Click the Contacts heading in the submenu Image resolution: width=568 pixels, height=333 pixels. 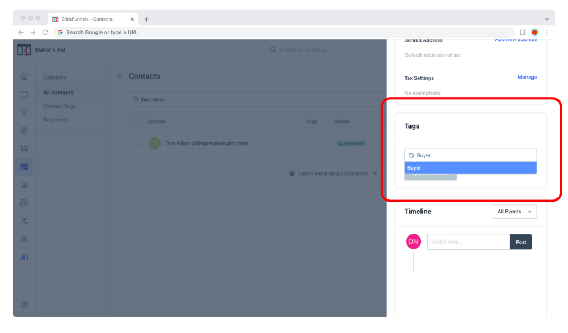click(55, 78)
